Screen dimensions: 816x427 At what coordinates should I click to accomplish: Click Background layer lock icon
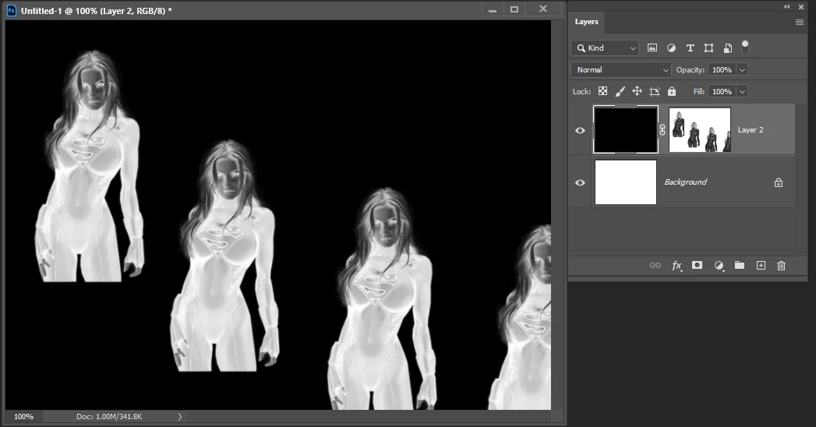click(779, 182)
